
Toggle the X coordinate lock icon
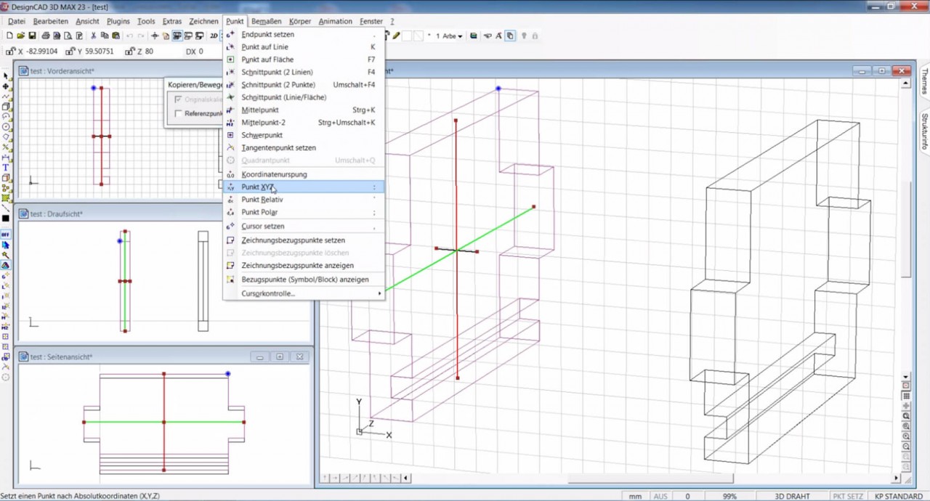click(9, 52)
